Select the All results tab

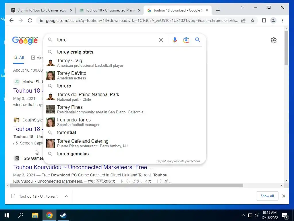(x=19, y=58)
